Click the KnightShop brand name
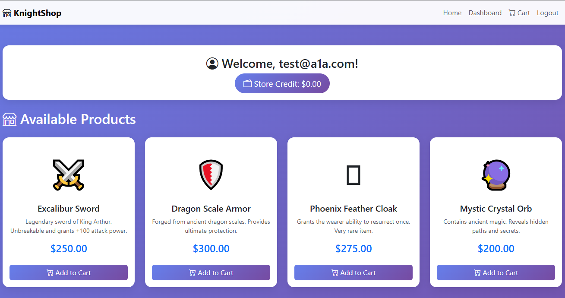The image size is (565, 298). 38,13
